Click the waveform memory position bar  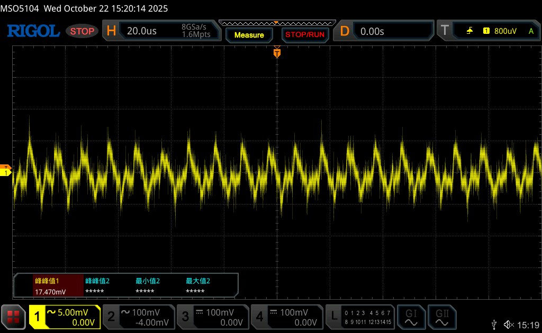[x=277, y=23]
